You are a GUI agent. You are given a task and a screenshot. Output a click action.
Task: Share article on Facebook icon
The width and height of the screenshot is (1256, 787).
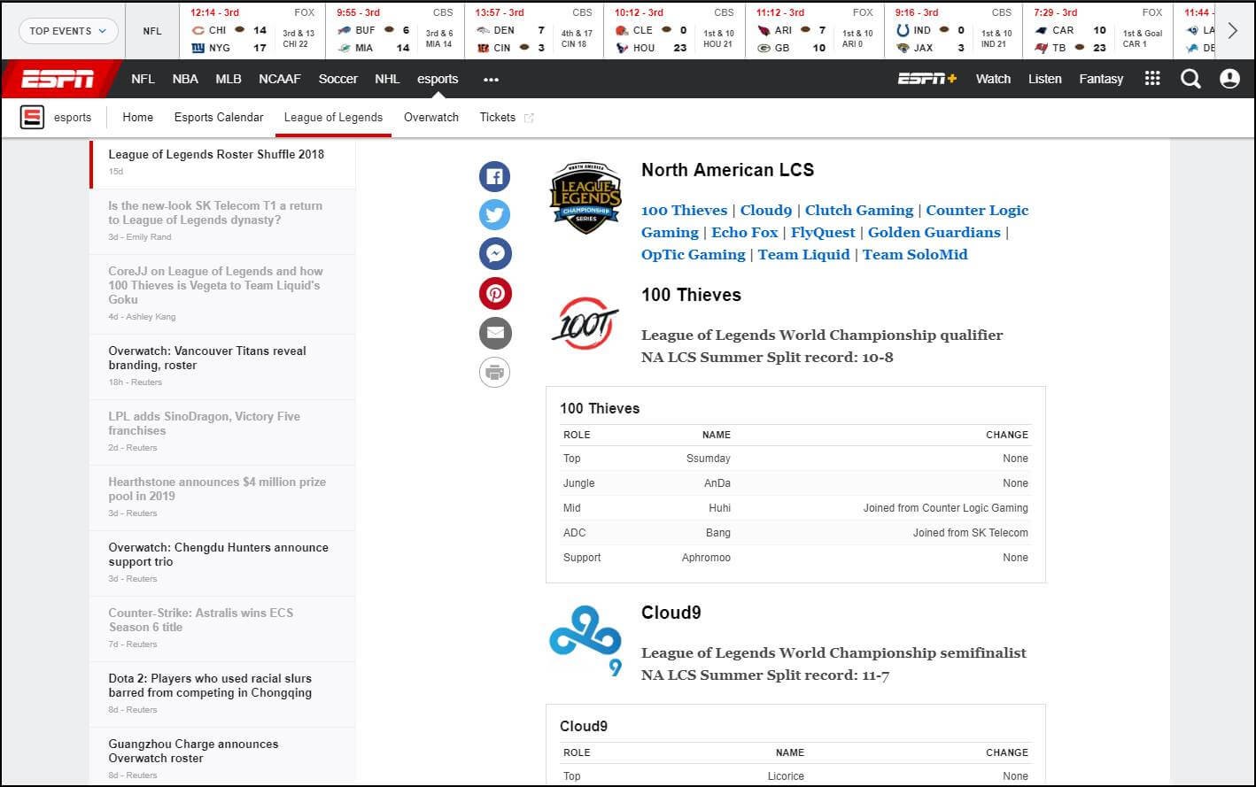click(x=494, y=176)
